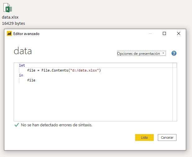192x157 pixels.
Task: Click the data.xlsx Excel file icon
Action: [7, 7]
